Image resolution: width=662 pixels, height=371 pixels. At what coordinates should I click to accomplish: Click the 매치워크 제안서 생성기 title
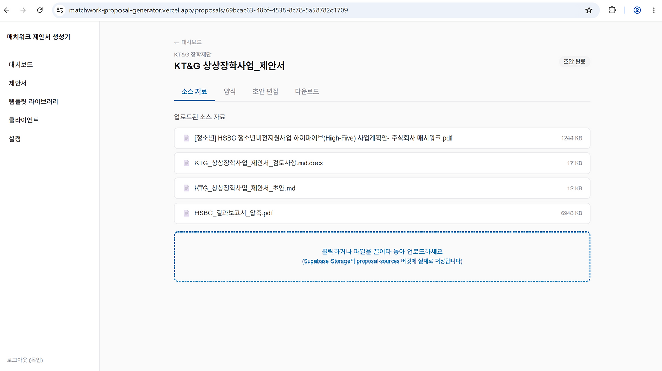pyautogui.click(x=39, y=37)
